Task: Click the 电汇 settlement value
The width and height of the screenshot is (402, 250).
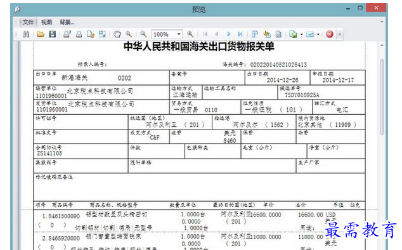Action: pyautogui.click(x=342, y=110)
